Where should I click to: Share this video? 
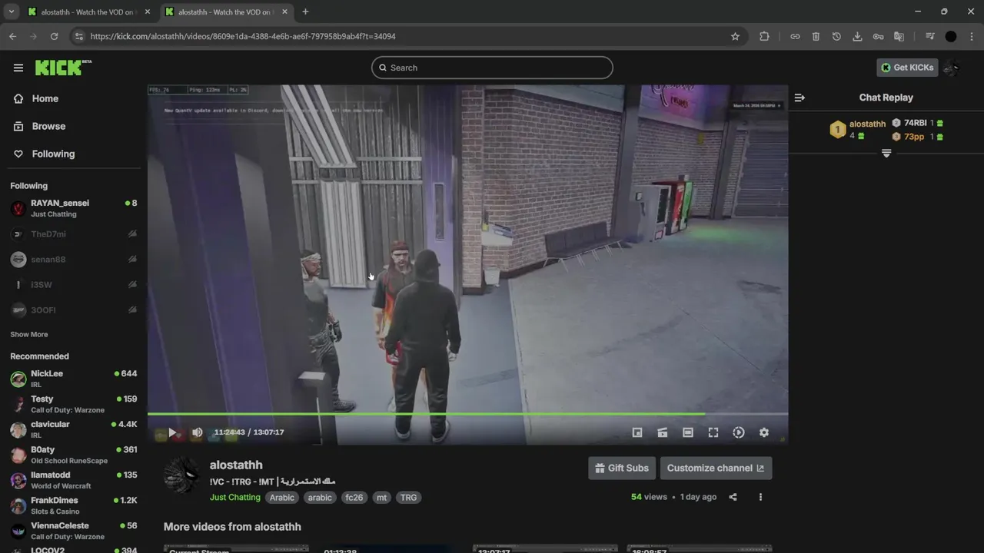click(733, 497)
